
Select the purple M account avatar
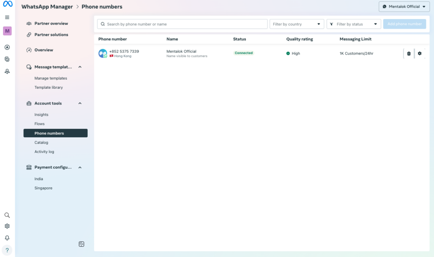click(x=7, y=31)
